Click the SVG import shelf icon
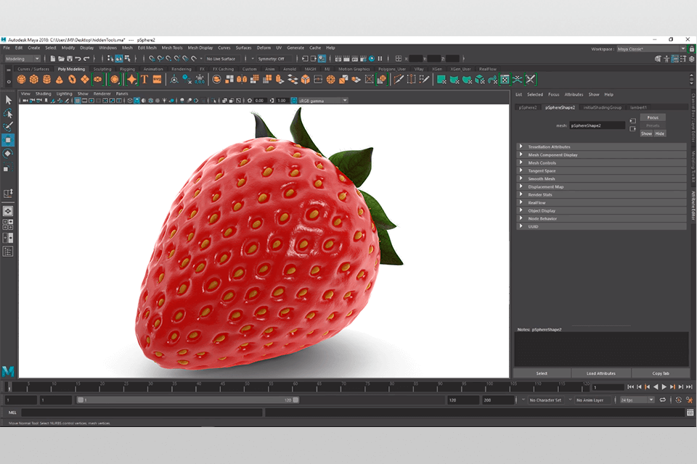This screenshot has width=697, height=464. pos(157,80)
